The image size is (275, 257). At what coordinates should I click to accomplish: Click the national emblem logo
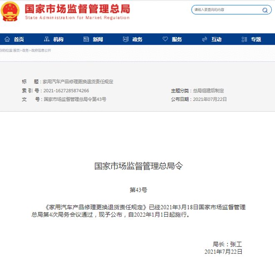pos(10,11)
